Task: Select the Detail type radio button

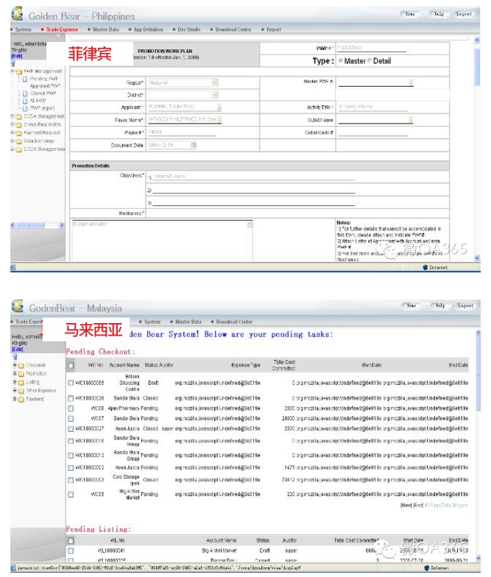Action: 370,60
